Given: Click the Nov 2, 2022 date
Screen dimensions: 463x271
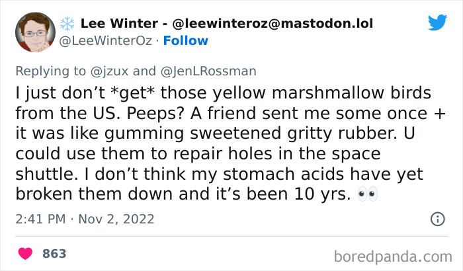Looking at the screenshot, I should click(116, 219).
